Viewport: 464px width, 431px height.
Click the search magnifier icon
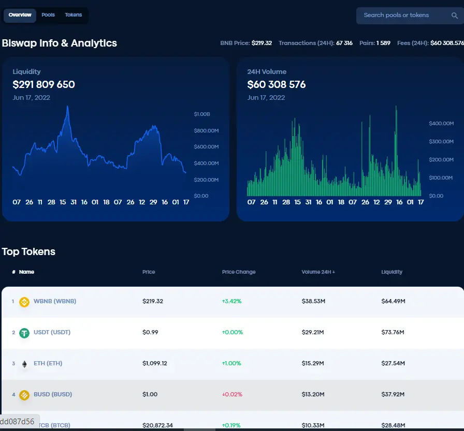tap(455, 16)
